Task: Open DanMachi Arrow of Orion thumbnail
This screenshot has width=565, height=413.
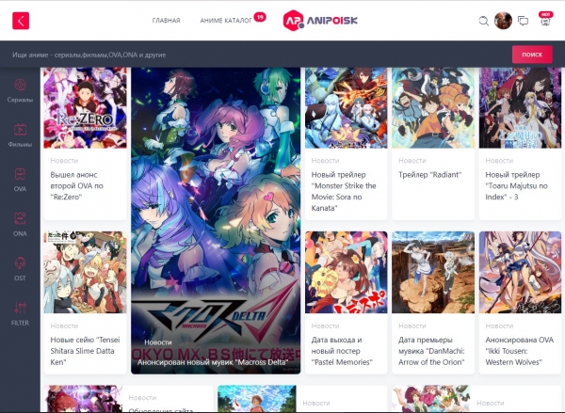Action: click(x=433, y=272)
